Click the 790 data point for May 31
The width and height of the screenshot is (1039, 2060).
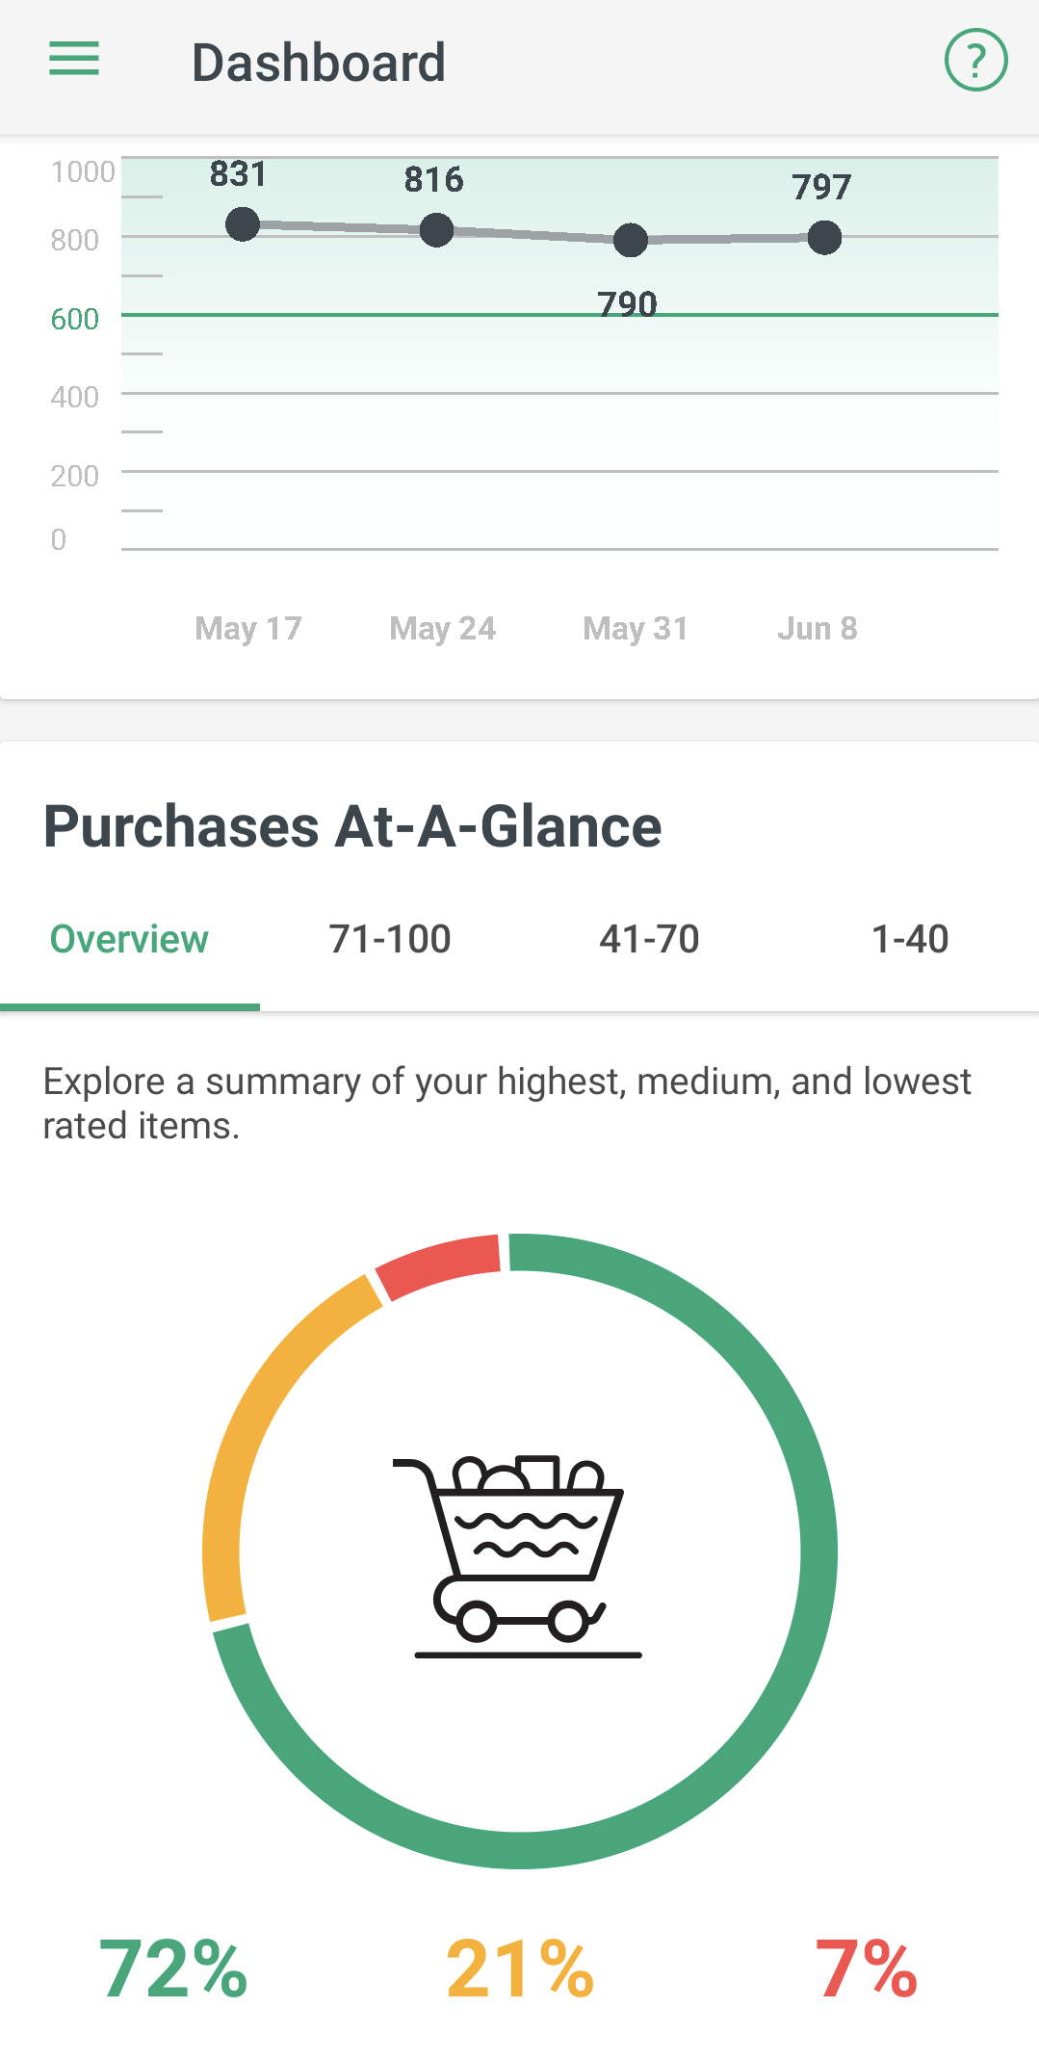631,240
